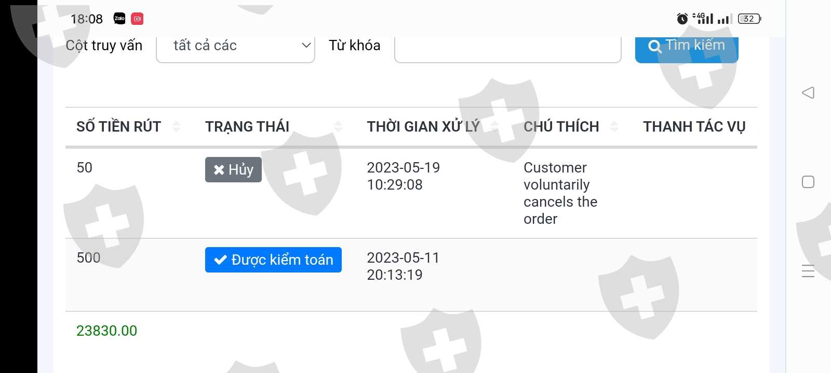
Task: Open the "tất cả các" column dropdown
Action: 235,47
